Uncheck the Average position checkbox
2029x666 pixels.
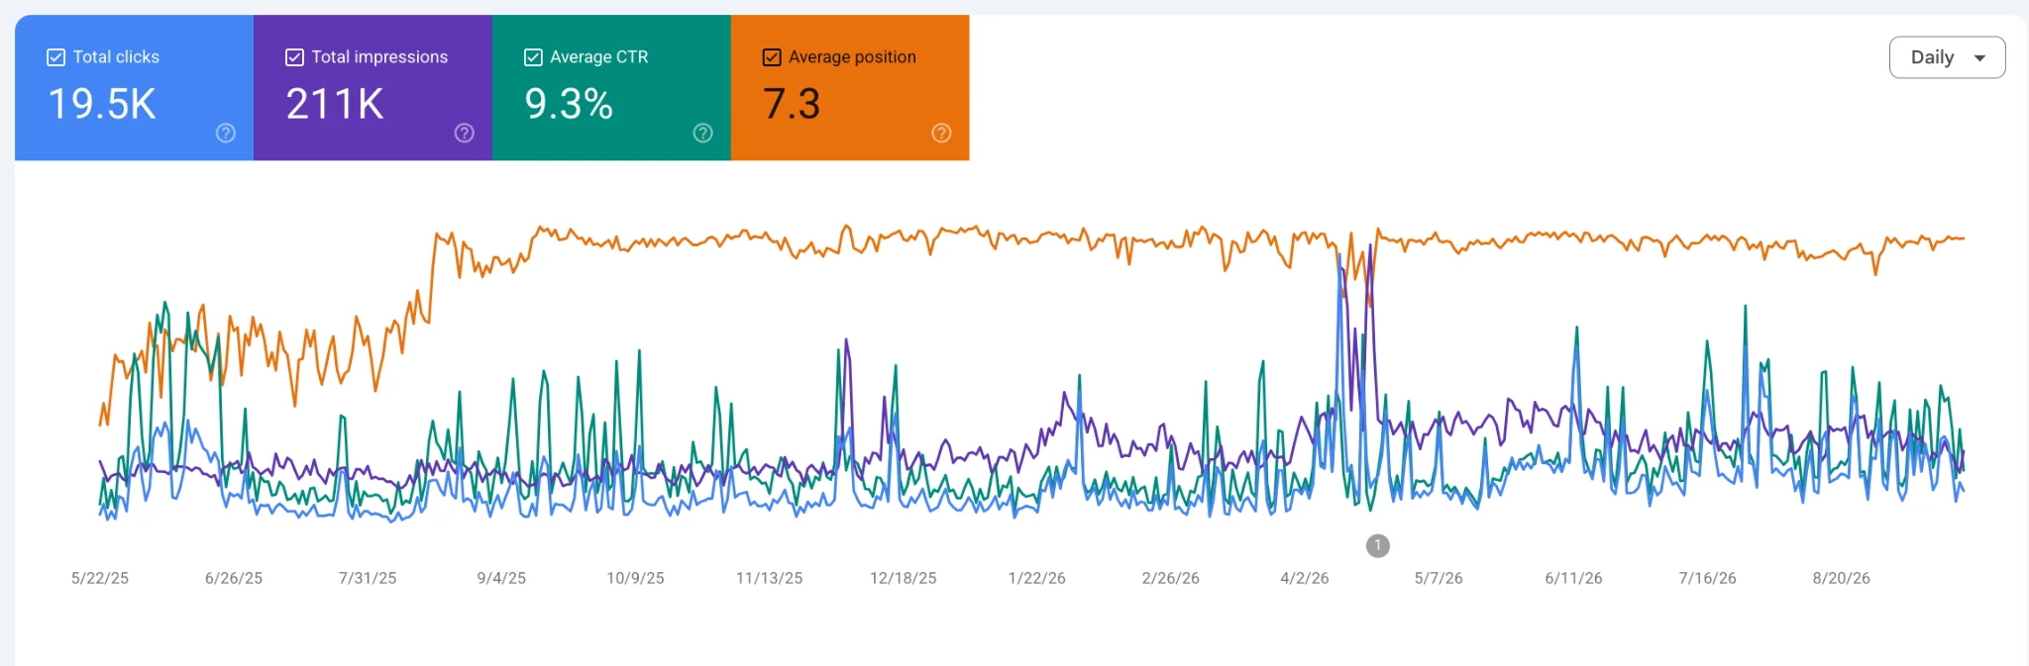pos(772,57)
